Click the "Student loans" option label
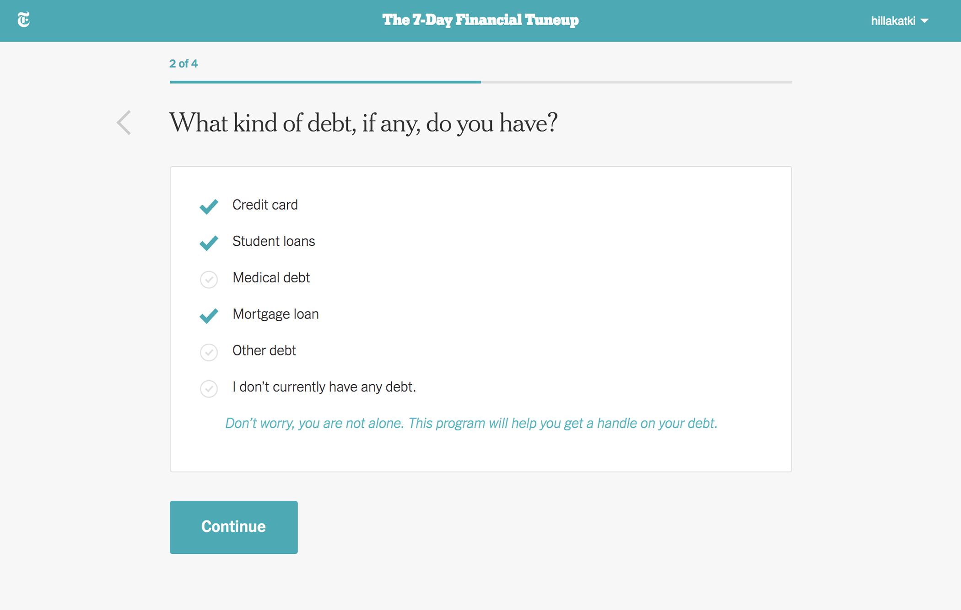 274,241
